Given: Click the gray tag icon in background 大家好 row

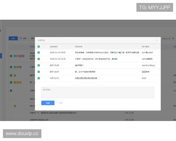Looking at the screenshot, I should pyautogui.click(x=20, y=67).
